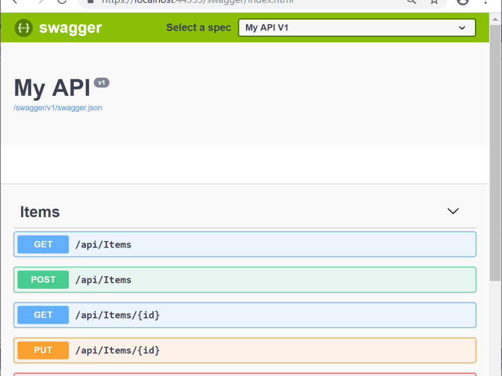Screen dimensions: 502x376
Task: Click the Items section heading
Action: point(40,212)
